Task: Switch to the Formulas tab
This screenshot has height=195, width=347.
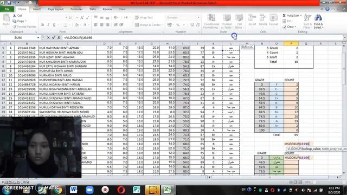Action: point(76,9)
